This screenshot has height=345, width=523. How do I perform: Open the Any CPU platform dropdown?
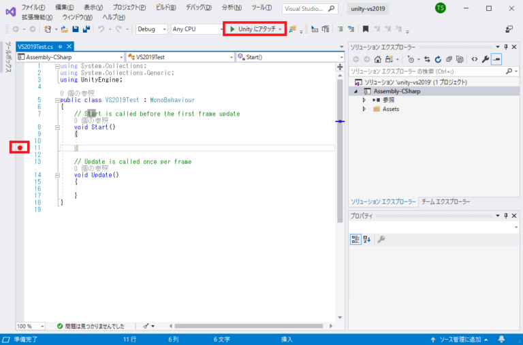(x=197, y=29)
